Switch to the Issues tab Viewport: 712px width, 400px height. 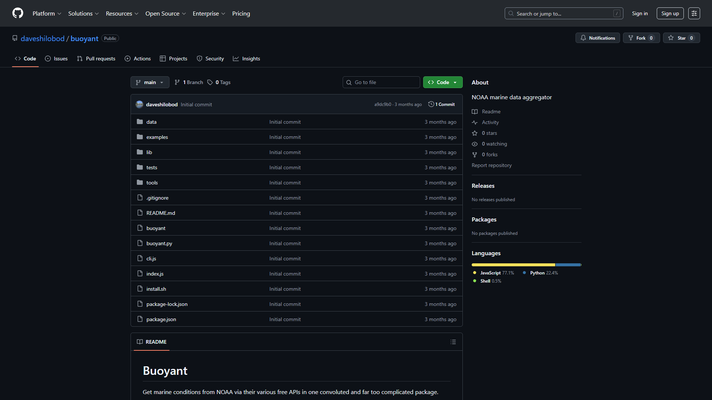[56, 59]
